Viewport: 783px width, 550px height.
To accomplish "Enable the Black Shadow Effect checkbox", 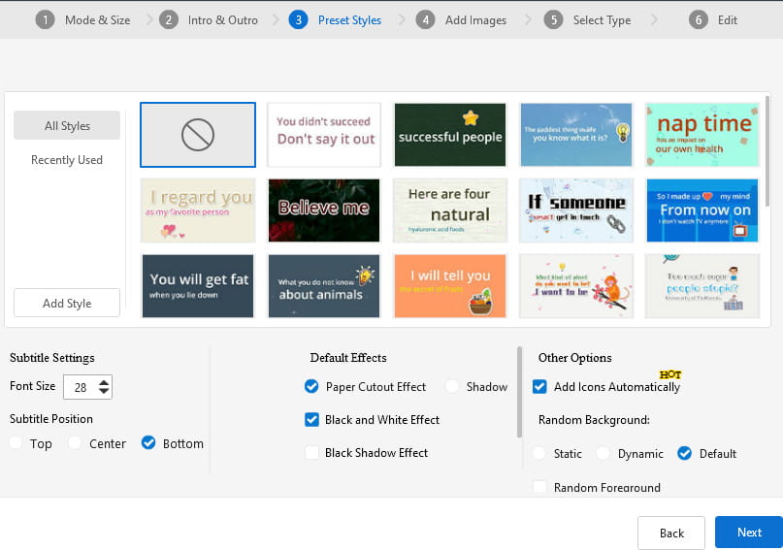I will (311, 453).
